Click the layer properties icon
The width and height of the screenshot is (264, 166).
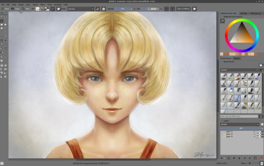pos(255,158)
